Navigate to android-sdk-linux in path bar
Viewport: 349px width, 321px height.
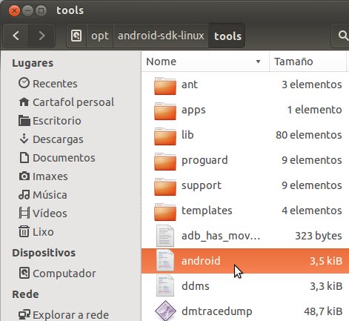pos(161,36)
